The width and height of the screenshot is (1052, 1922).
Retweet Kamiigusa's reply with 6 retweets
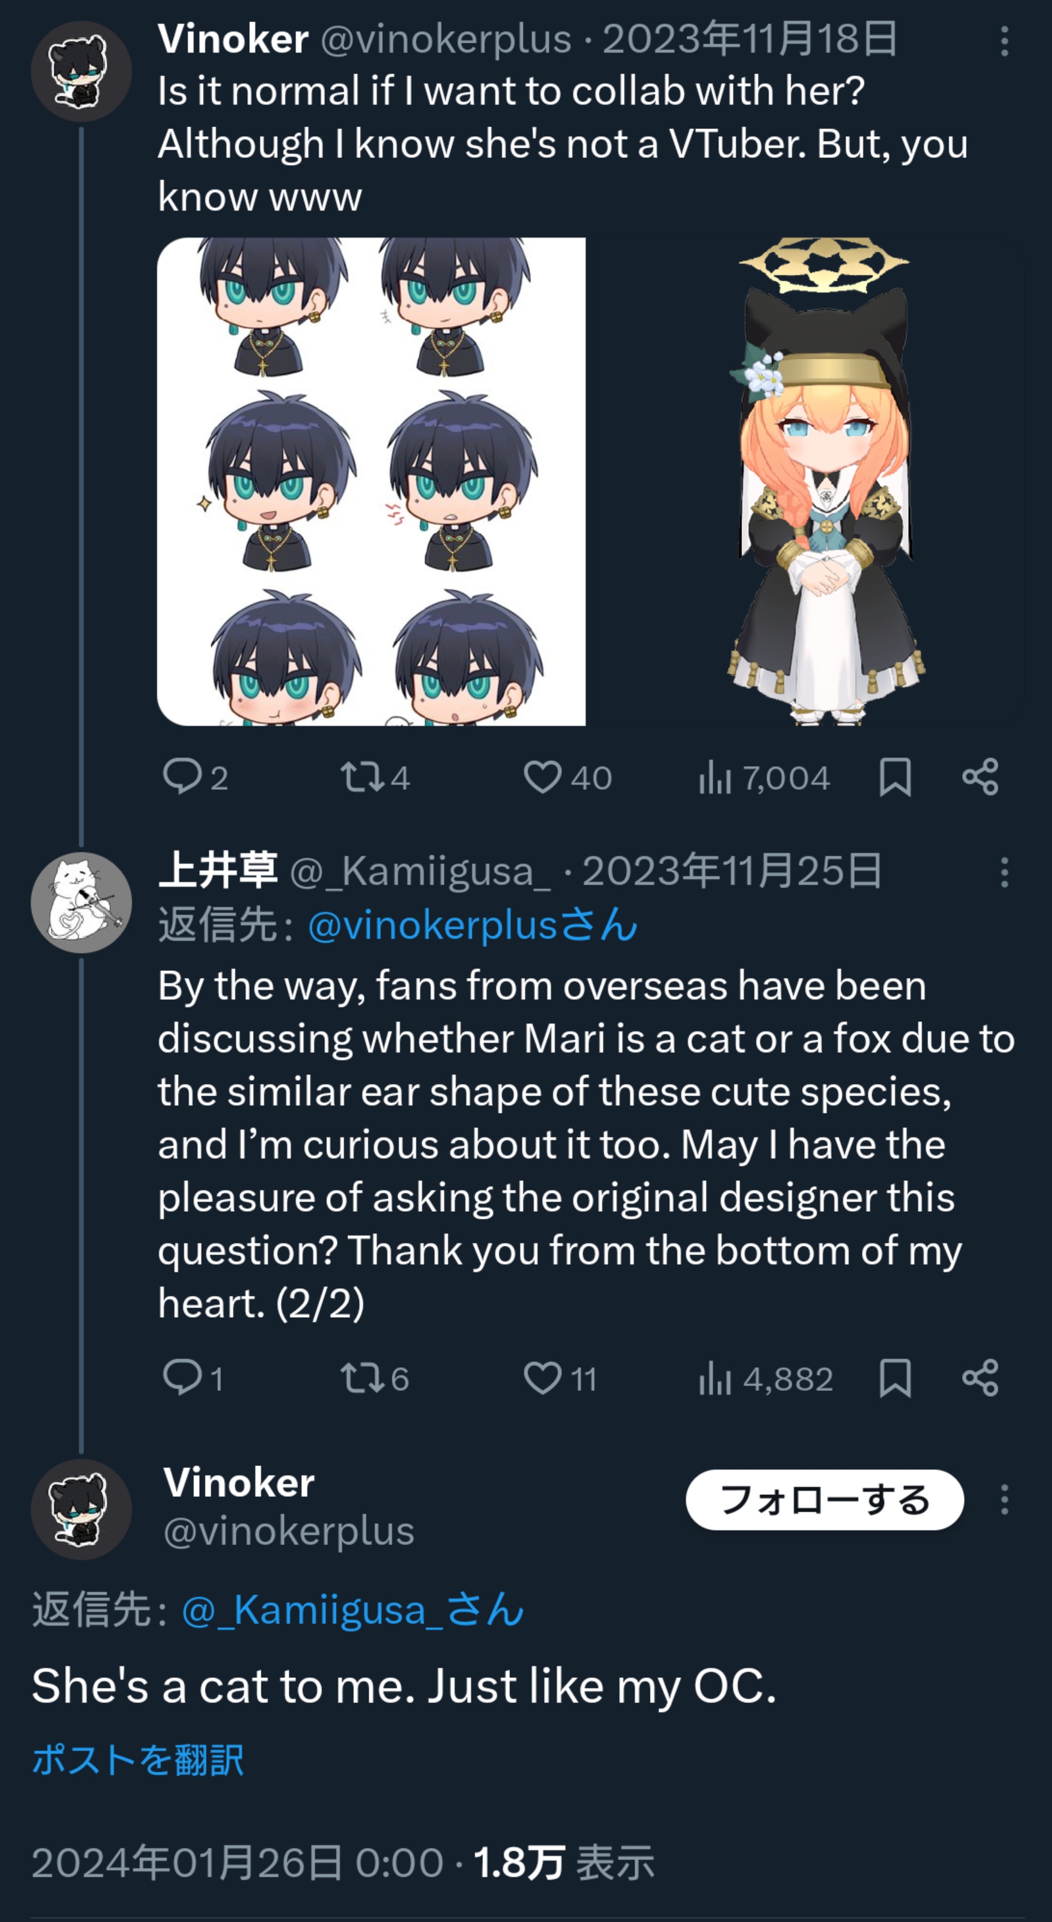tap(362, 1377)
